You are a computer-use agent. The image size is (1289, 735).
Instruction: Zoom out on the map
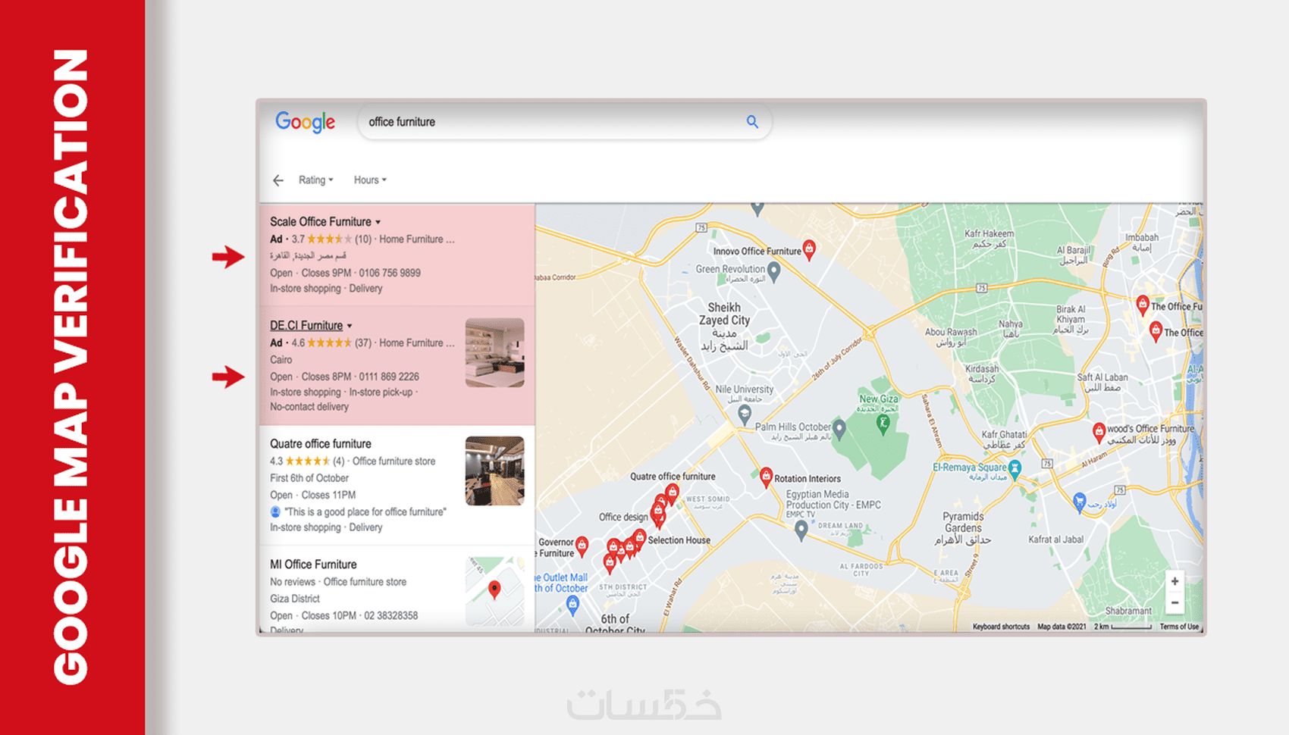click(x=1175, y=603)
